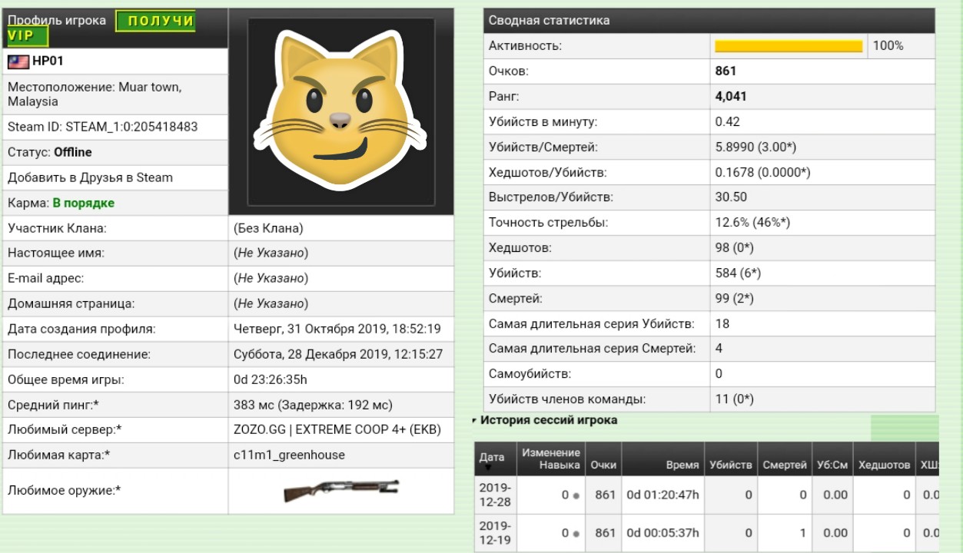Click the 100% activity value
This screenshot has width=963, height=553.
click(x=888, y=45)
